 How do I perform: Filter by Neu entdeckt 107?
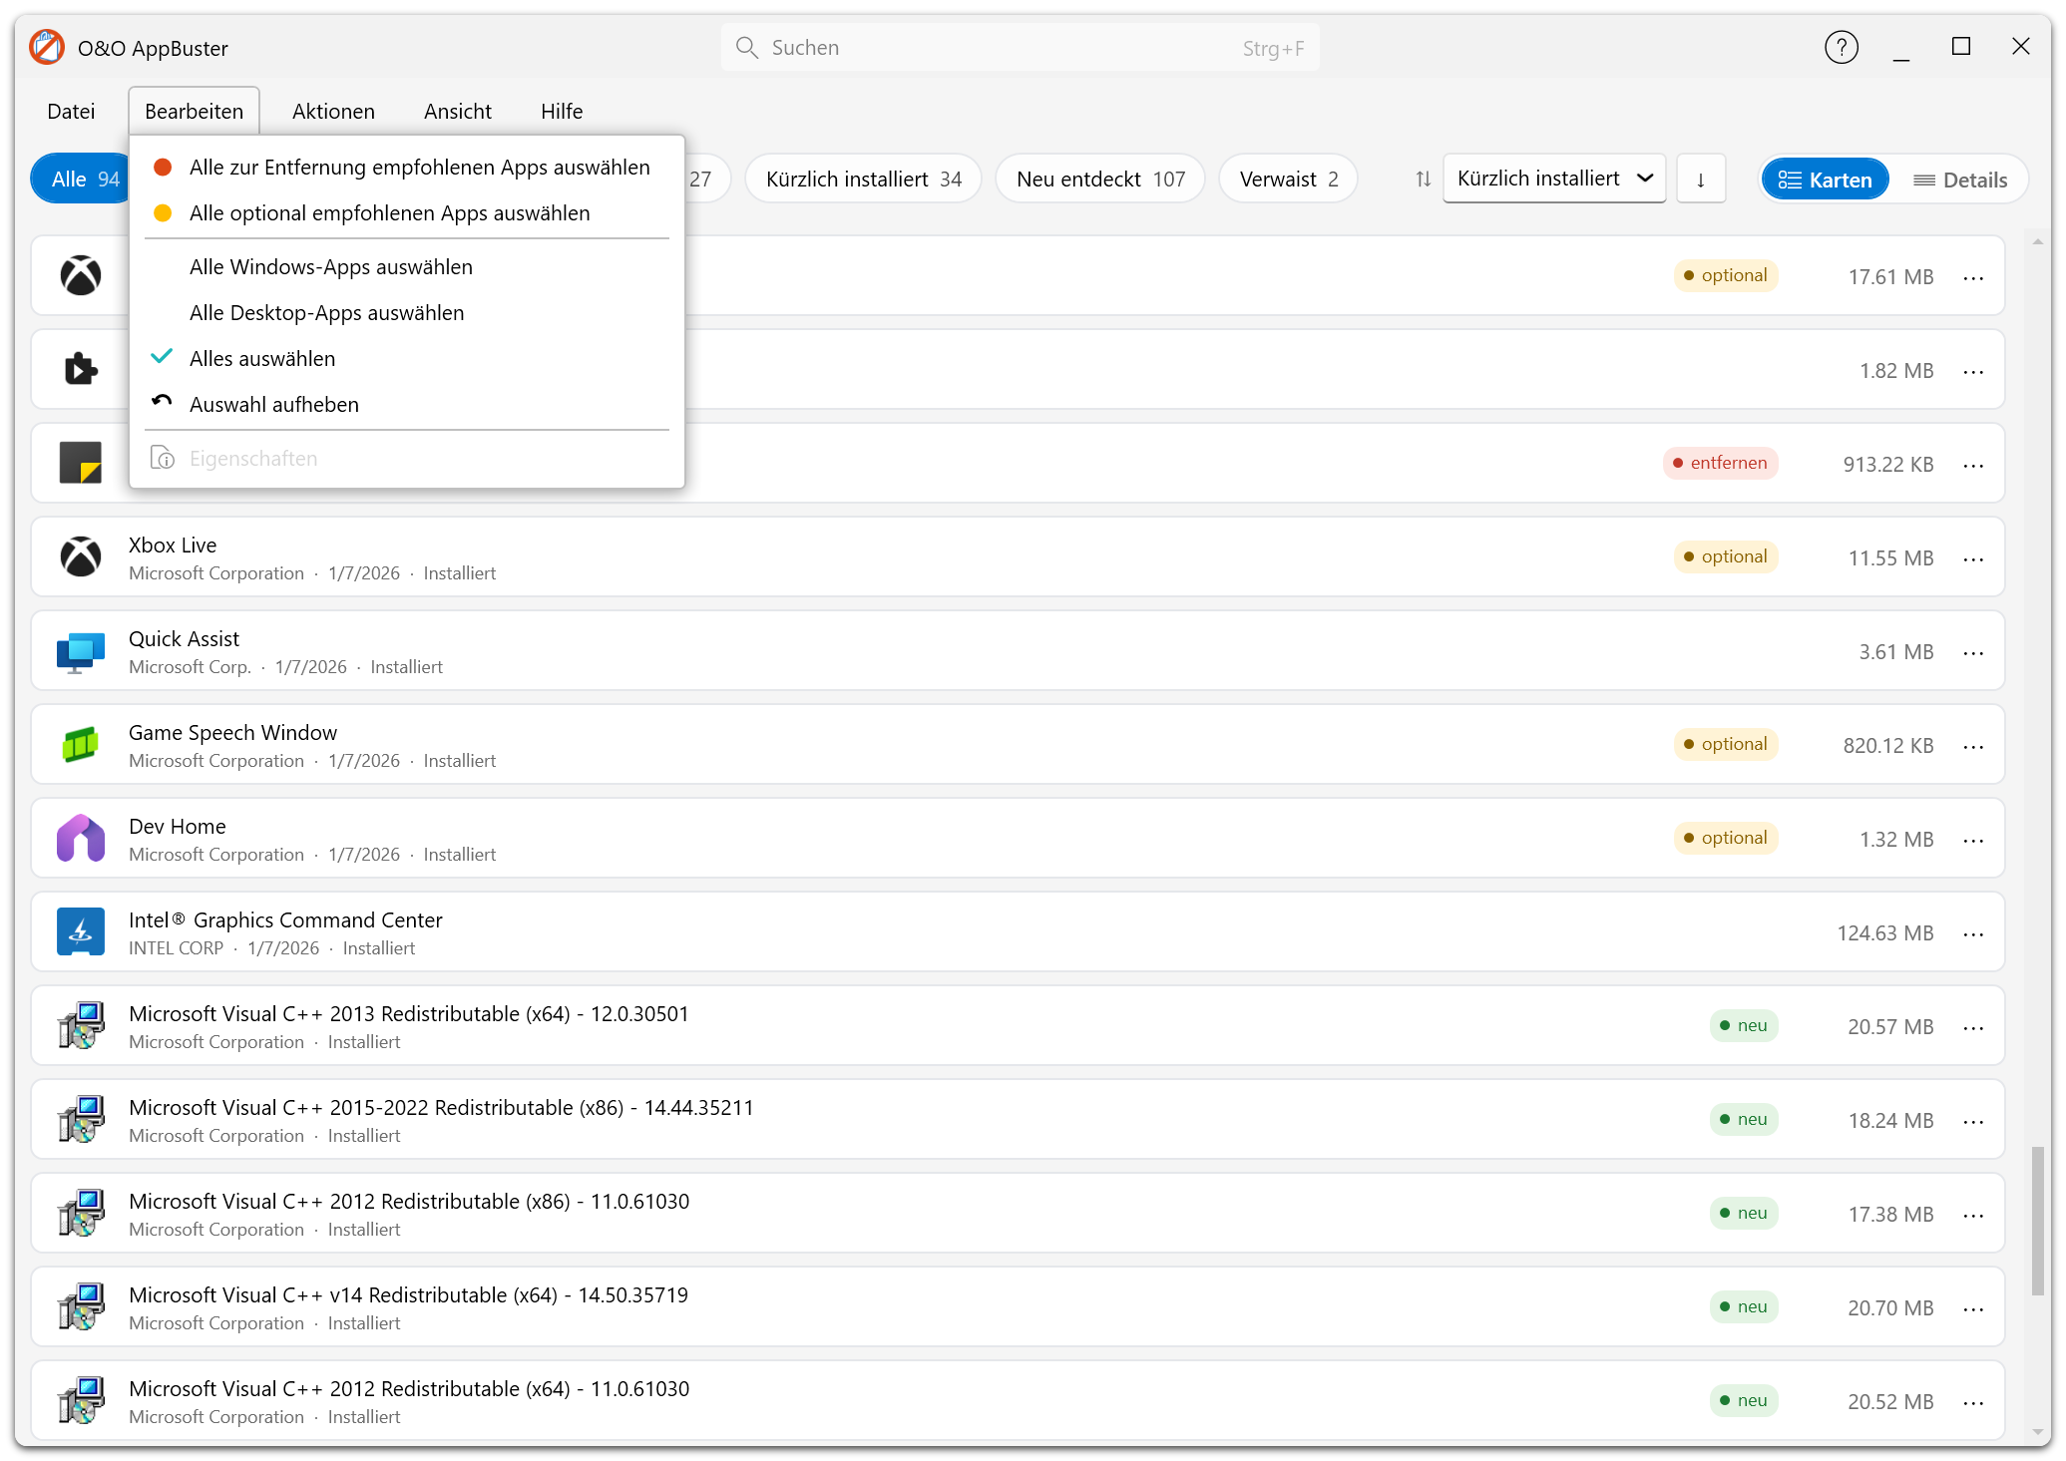(1100, 180)
